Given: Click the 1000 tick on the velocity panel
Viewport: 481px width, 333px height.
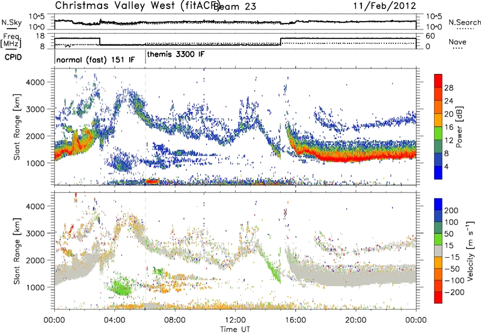Looking at the screenshot, I should (35, 287).
